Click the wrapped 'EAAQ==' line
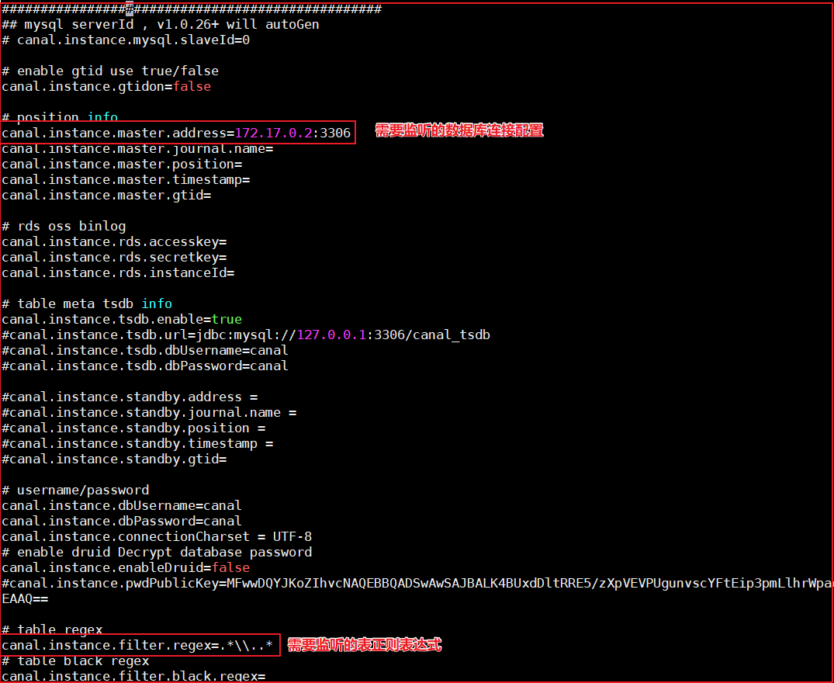The width and height of the screenshot is (834, 683). [25, 598]
